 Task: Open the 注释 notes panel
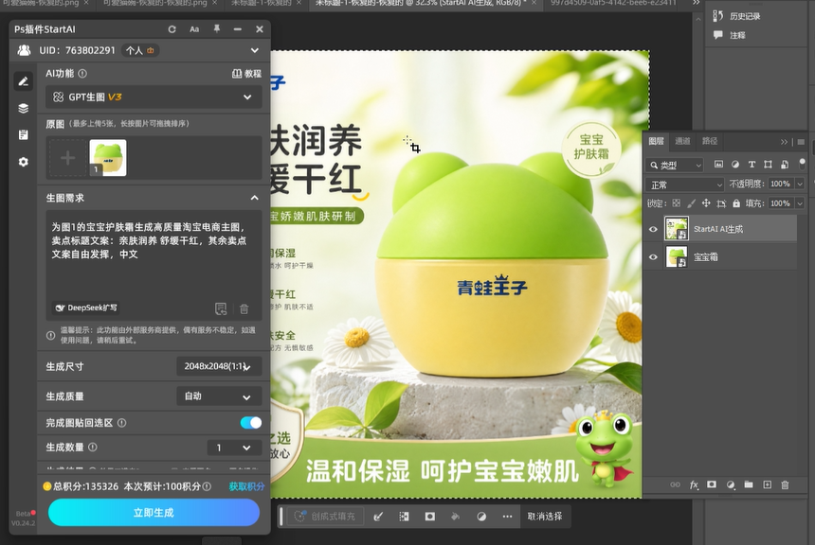coord(730,35)
